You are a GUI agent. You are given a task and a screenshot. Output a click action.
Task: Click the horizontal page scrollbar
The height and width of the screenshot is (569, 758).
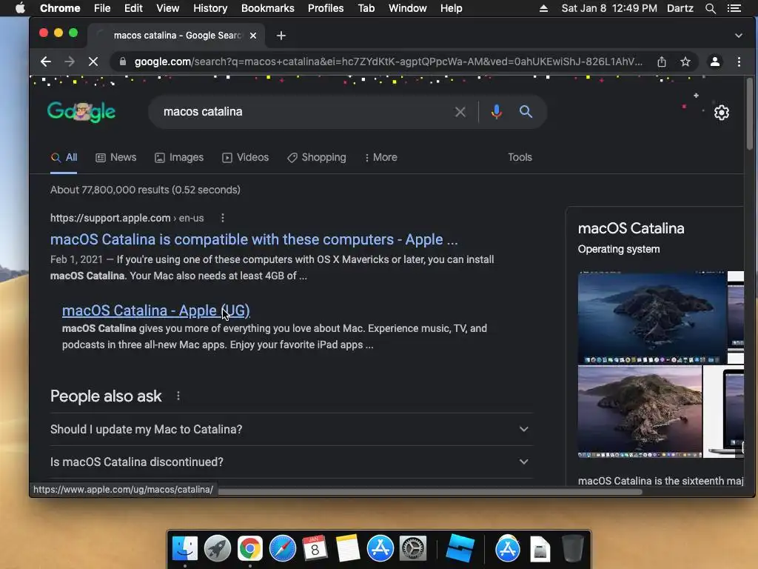pyautogui.click(x=430, y=492)
